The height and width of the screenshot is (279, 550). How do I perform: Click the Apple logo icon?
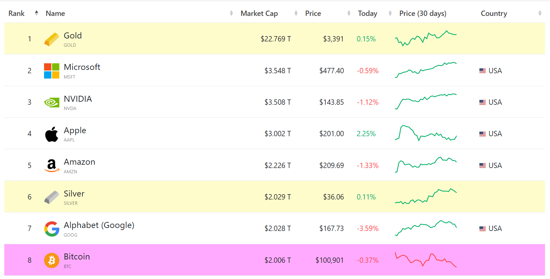pyautogui.click(x=52, y=134)
